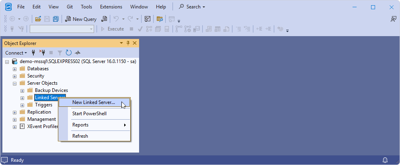Click the notification bell in status bar
This screenshot has height=165, width=400.
pyautogui.click(x=385, y=160)
